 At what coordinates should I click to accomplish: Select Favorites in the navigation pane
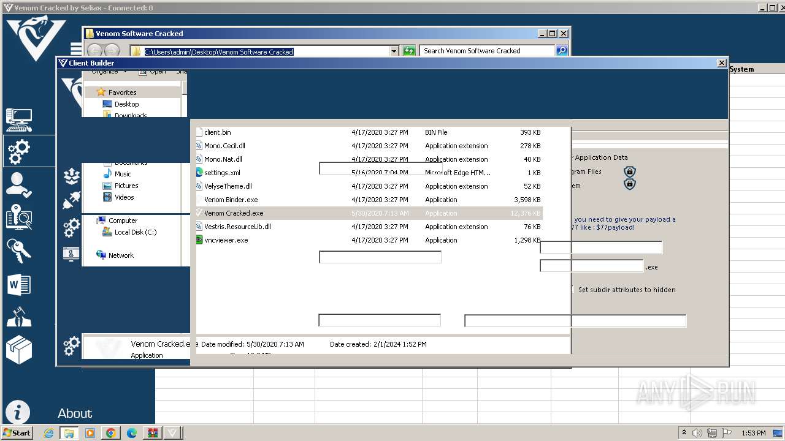click(122, 92)
